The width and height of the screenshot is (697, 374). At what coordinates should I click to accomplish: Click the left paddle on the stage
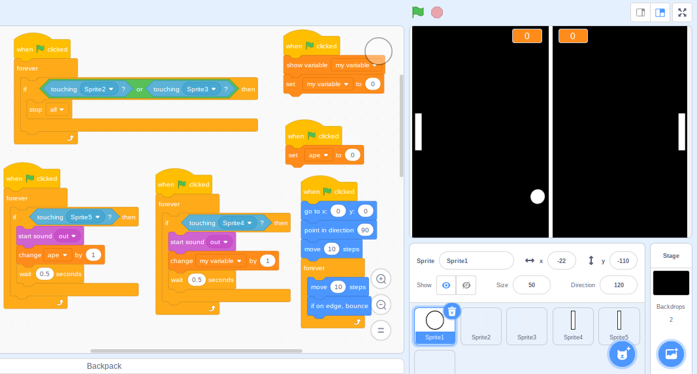point(418,132)
